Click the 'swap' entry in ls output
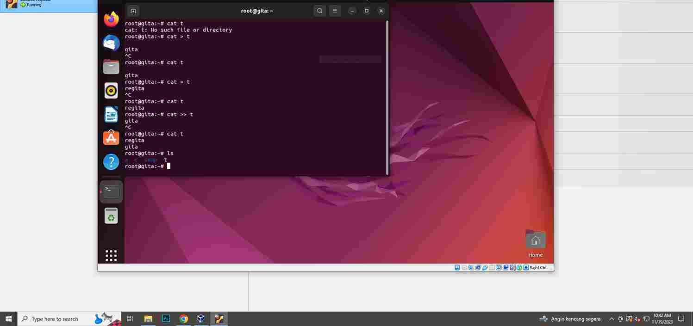This screenshot has width=693, height=326. pos(151,160)
